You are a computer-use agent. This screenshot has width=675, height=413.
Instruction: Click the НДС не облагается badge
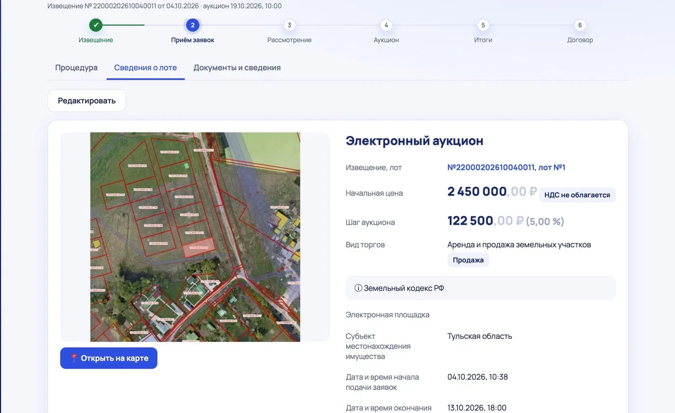click(x=577, y=195)
